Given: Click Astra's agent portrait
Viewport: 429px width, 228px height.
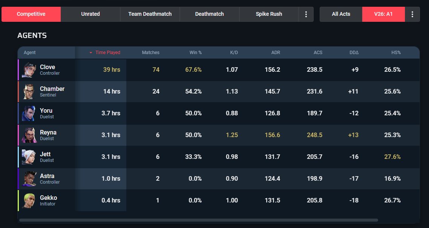Looking at the screenshot, I should (29, 179).
